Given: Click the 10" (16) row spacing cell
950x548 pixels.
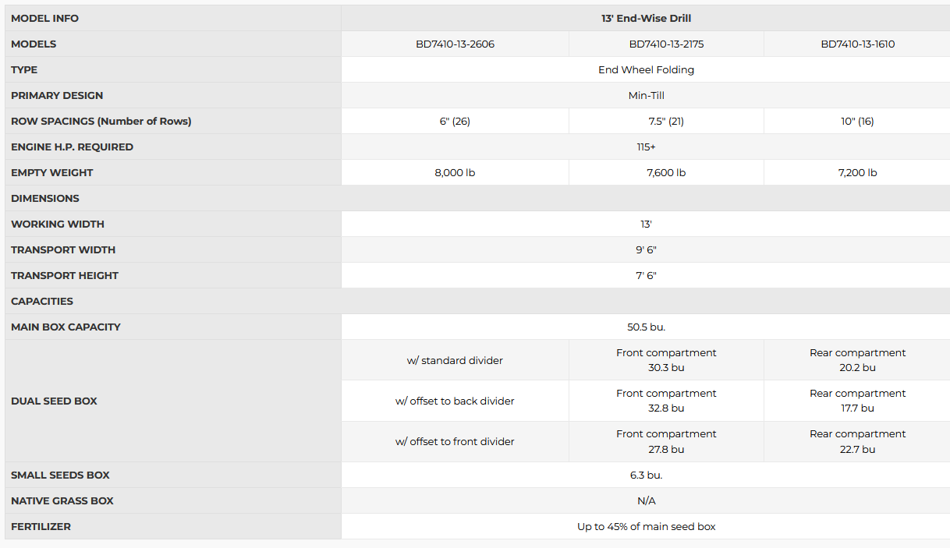Looking at the screenshot, I should 857,122.
